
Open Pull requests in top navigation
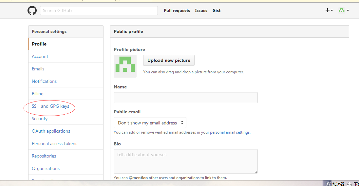[177, 11]
